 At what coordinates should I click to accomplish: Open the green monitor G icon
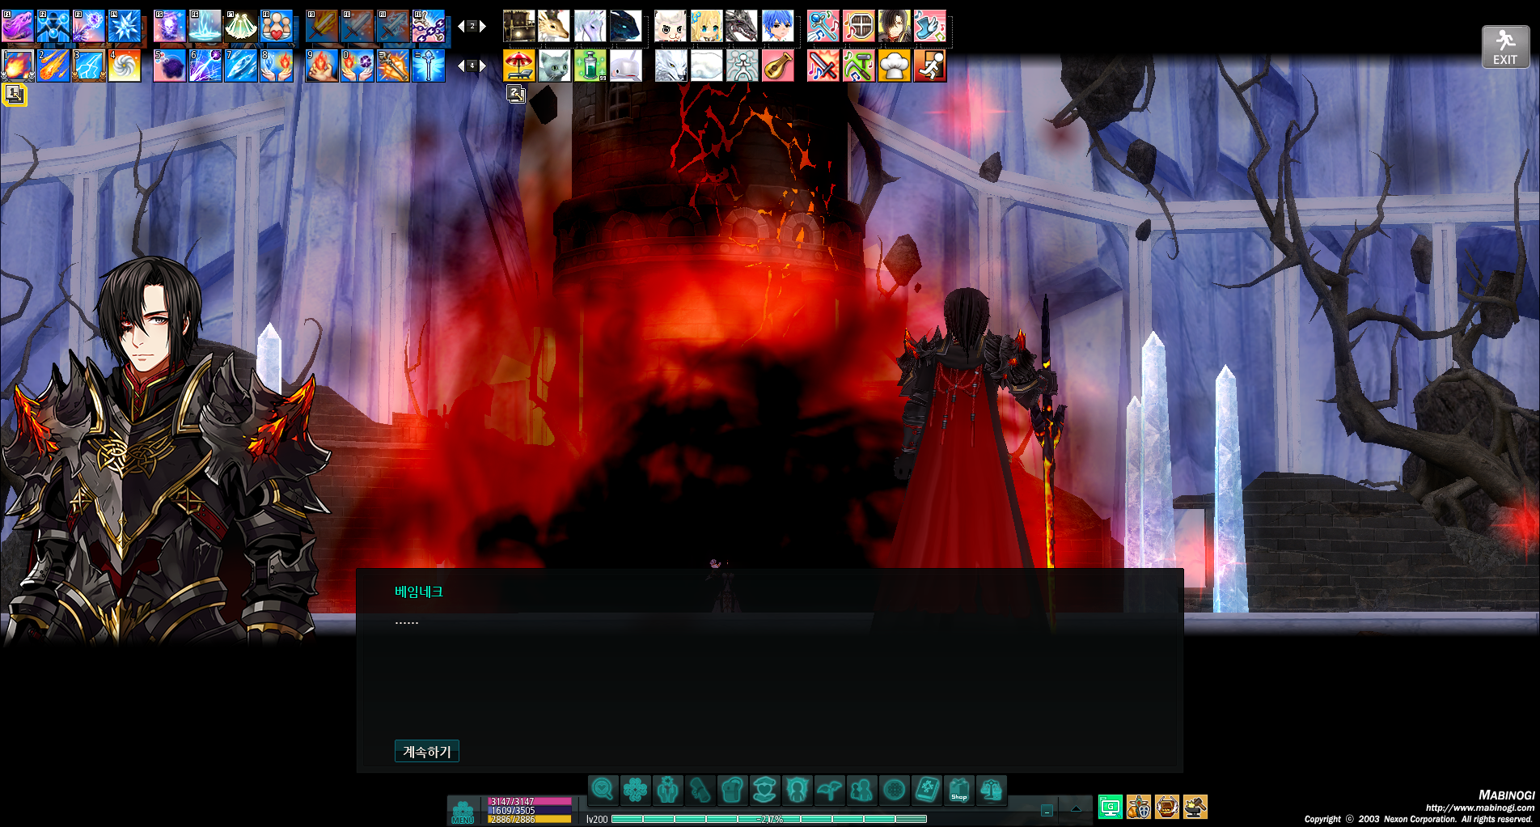coord(1111,807)
